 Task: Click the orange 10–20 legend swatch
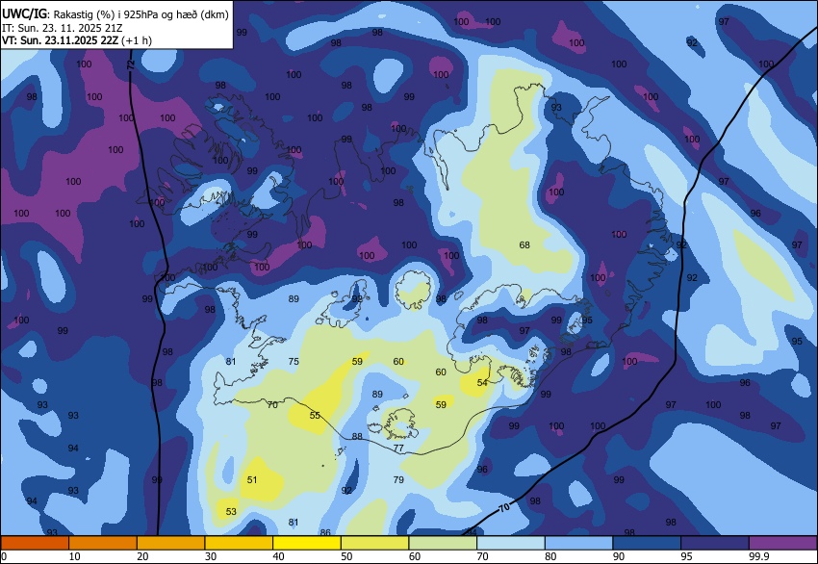103,543
